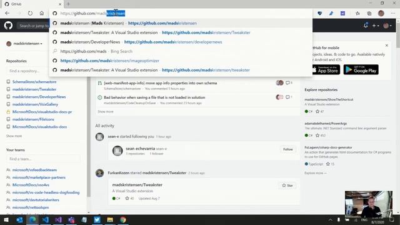The height and width of the screenshot is (225, 400).
Task: Open the sean-e profile avatar in the activity feed
Action: 99,137
